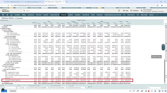Open the Vendors menu

coord(46,15)
